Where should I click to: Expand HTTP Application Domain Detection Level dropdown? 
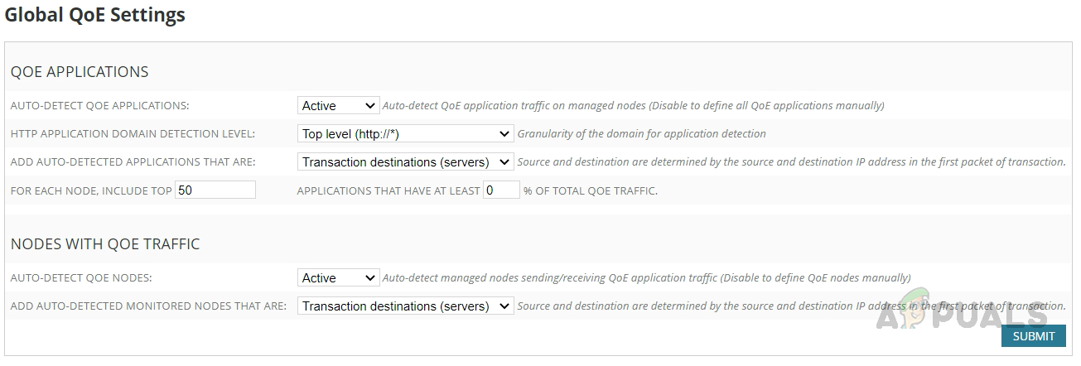[405, 133]
